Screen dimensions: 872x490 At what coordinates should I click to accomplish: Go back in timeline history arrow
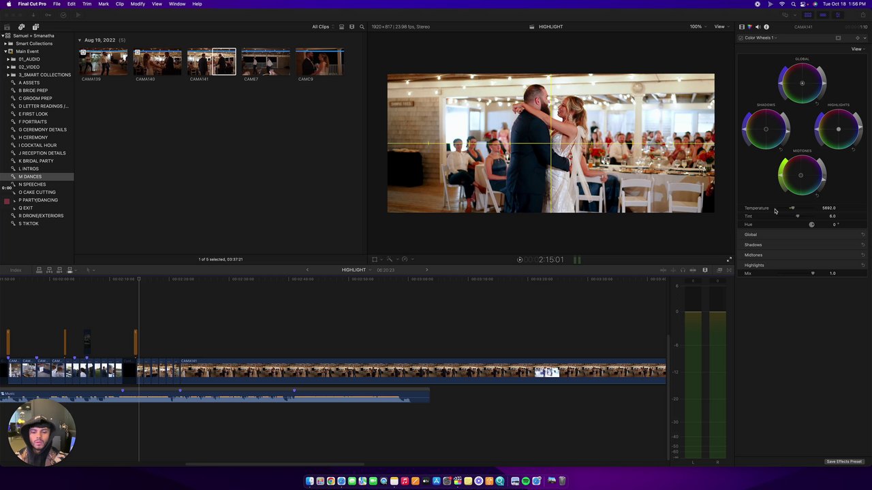click(x=307, y=270)
